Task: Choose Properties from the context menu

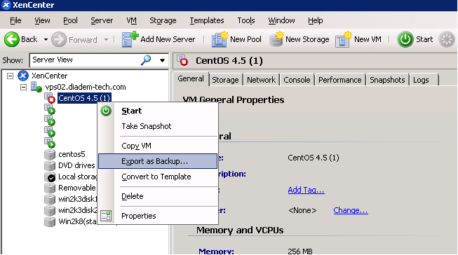Action: pyautogui.click(x=158, y=216)
